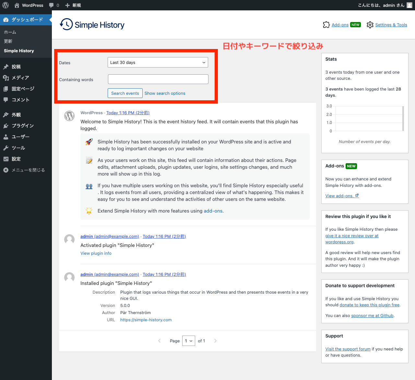Expand Show search options

165,93
